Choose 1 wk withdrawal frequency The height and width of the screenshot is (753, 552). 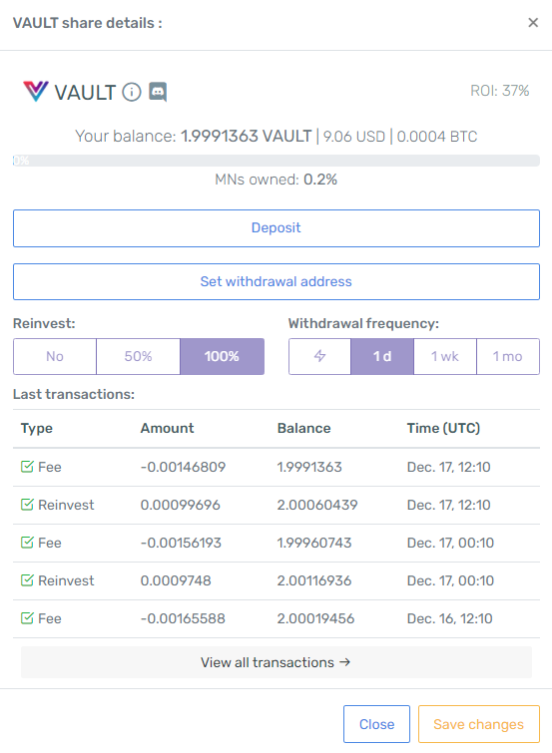(445, 356)
